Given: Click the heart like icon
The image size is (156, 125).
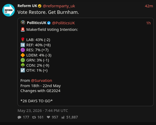Looking at the screenshot, I should [x=49, y=117].
